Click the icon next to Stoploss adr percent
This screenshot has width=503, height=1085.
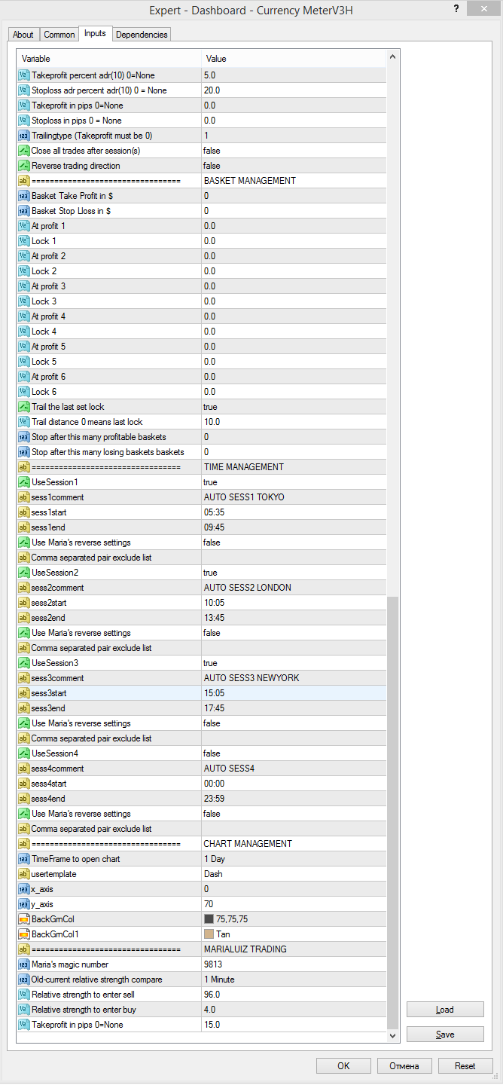(24, 90)
